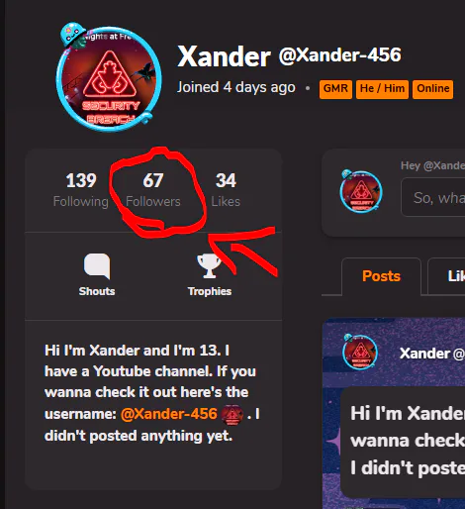Click the @Xander-456 username in header
The width and height of the screenshot is (465, 509).
[340, 55]
